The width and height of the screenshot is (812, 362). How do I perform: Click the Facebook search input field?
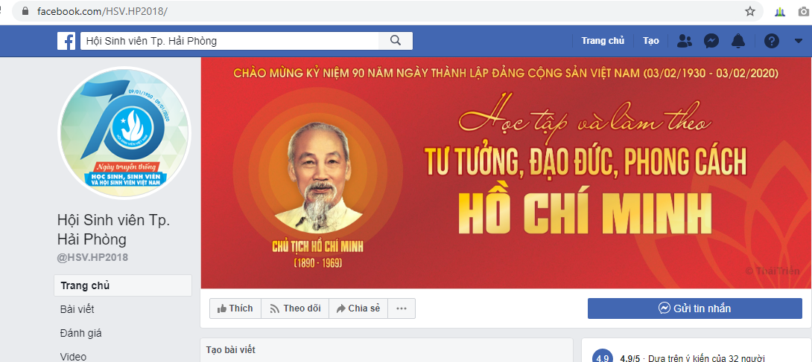click(x=229, y=41)
